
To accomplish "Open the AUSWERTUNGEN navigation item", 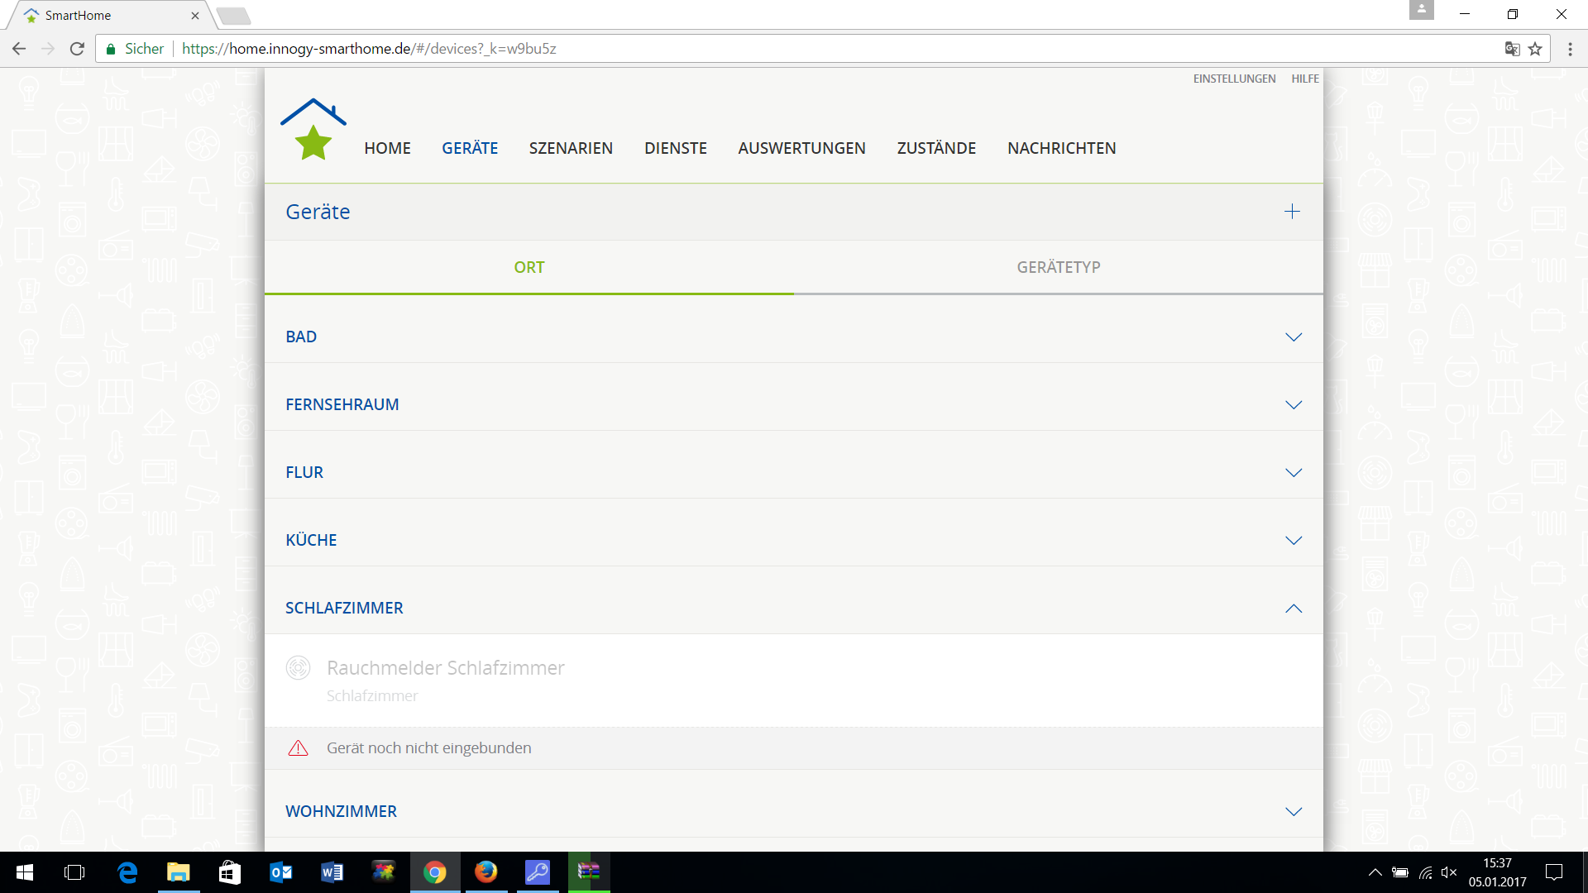I will click(x=801, y=148).
